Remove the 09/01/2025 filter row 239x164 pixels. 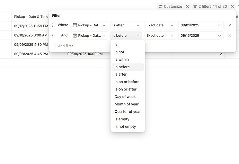click(x=230, y=25)
